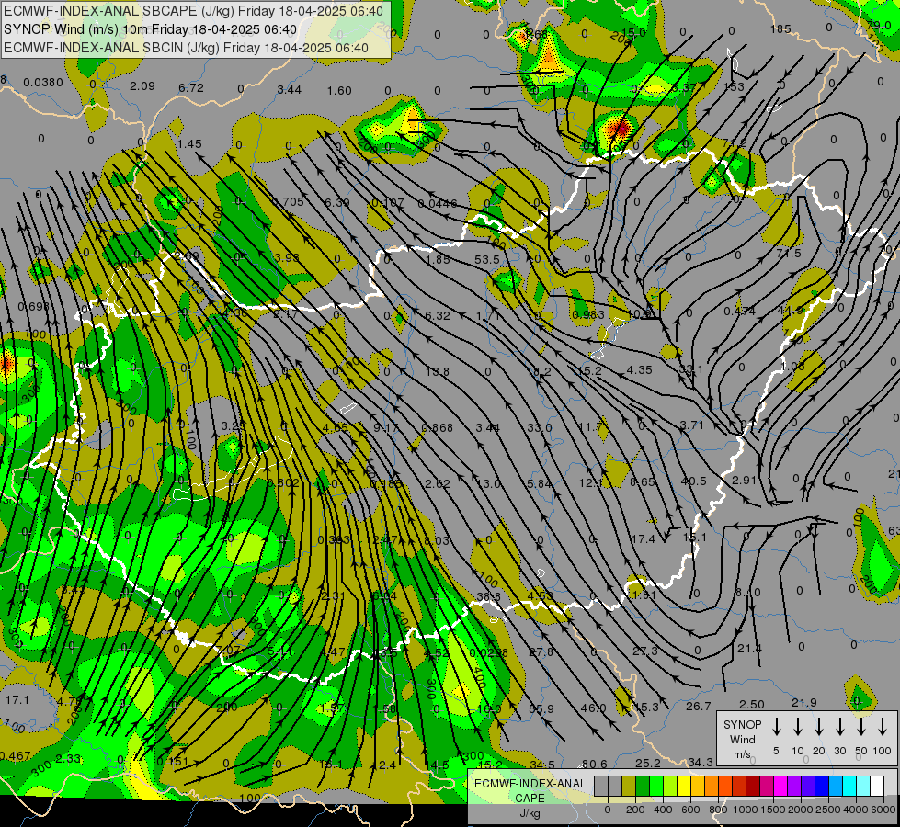Screen dimensions: 900x827
Task: Click the 20 m/s wind arrow in legend
Action: coord(819,727)
